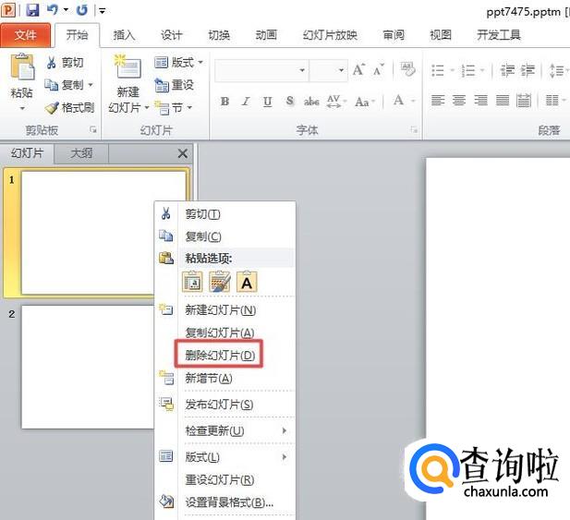The image size is (570, 520).
Task: Select Delete Slide (删除幻灯片) in context menu
Action: [x=220, y=355]
